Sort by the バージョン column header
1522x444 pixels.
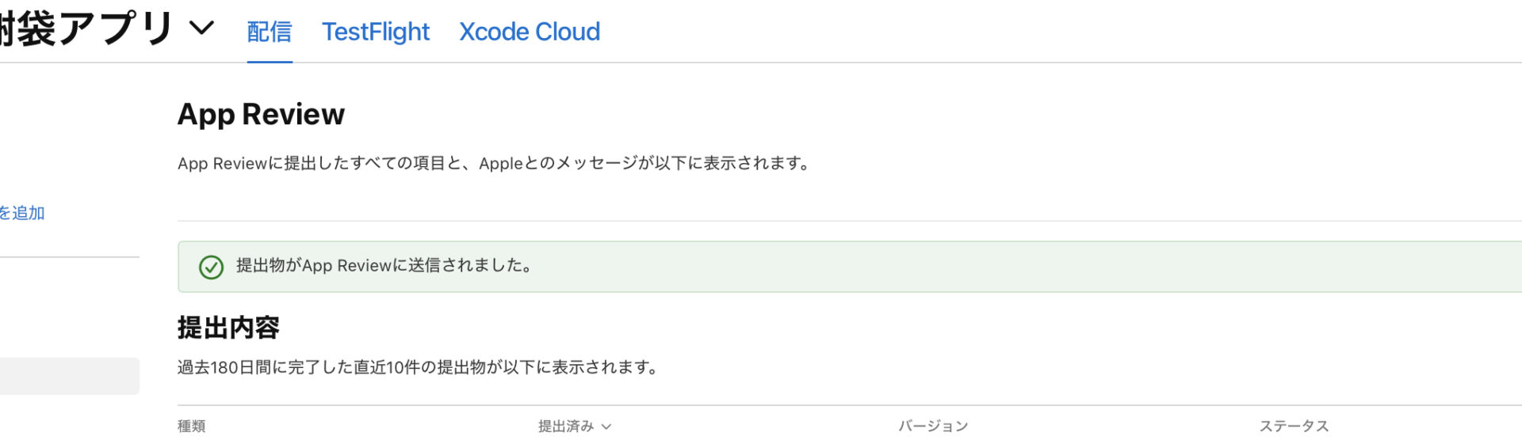pos(933,427)
